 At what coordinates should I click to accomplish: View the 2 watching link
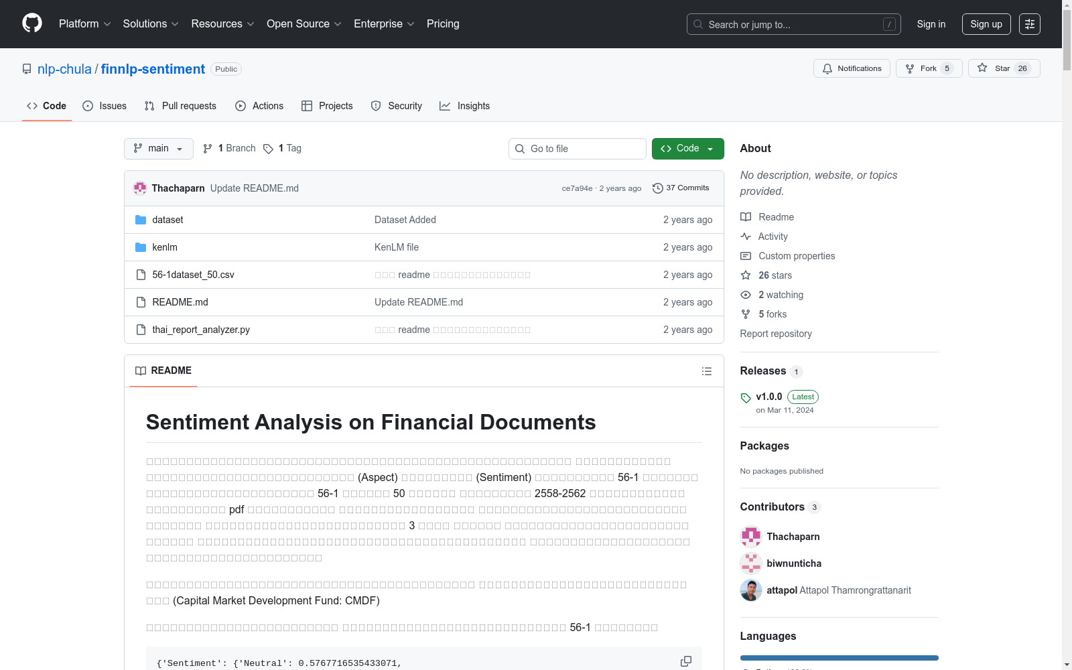pyautogui.click(x=772, y=295)
